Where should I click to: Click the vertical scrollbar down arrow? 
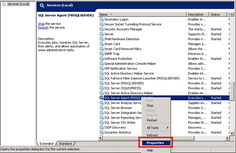(x=232, y=133)
